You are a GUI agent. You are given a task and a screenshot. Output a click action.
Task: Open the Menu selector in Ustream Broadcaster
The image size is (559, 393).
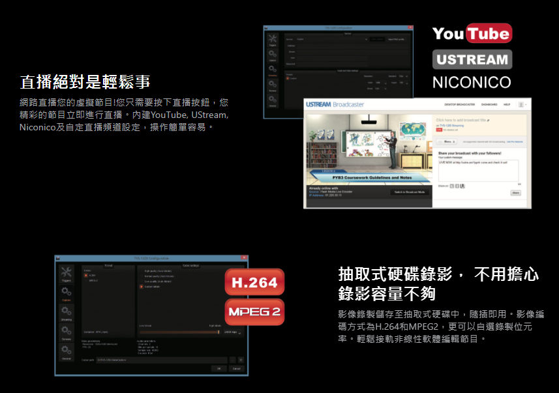tap(447, 142)
